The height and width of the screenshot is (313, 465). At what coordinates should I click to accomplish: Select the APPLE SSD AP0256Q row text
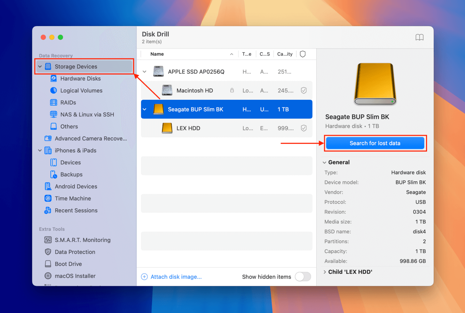point(196,72)
